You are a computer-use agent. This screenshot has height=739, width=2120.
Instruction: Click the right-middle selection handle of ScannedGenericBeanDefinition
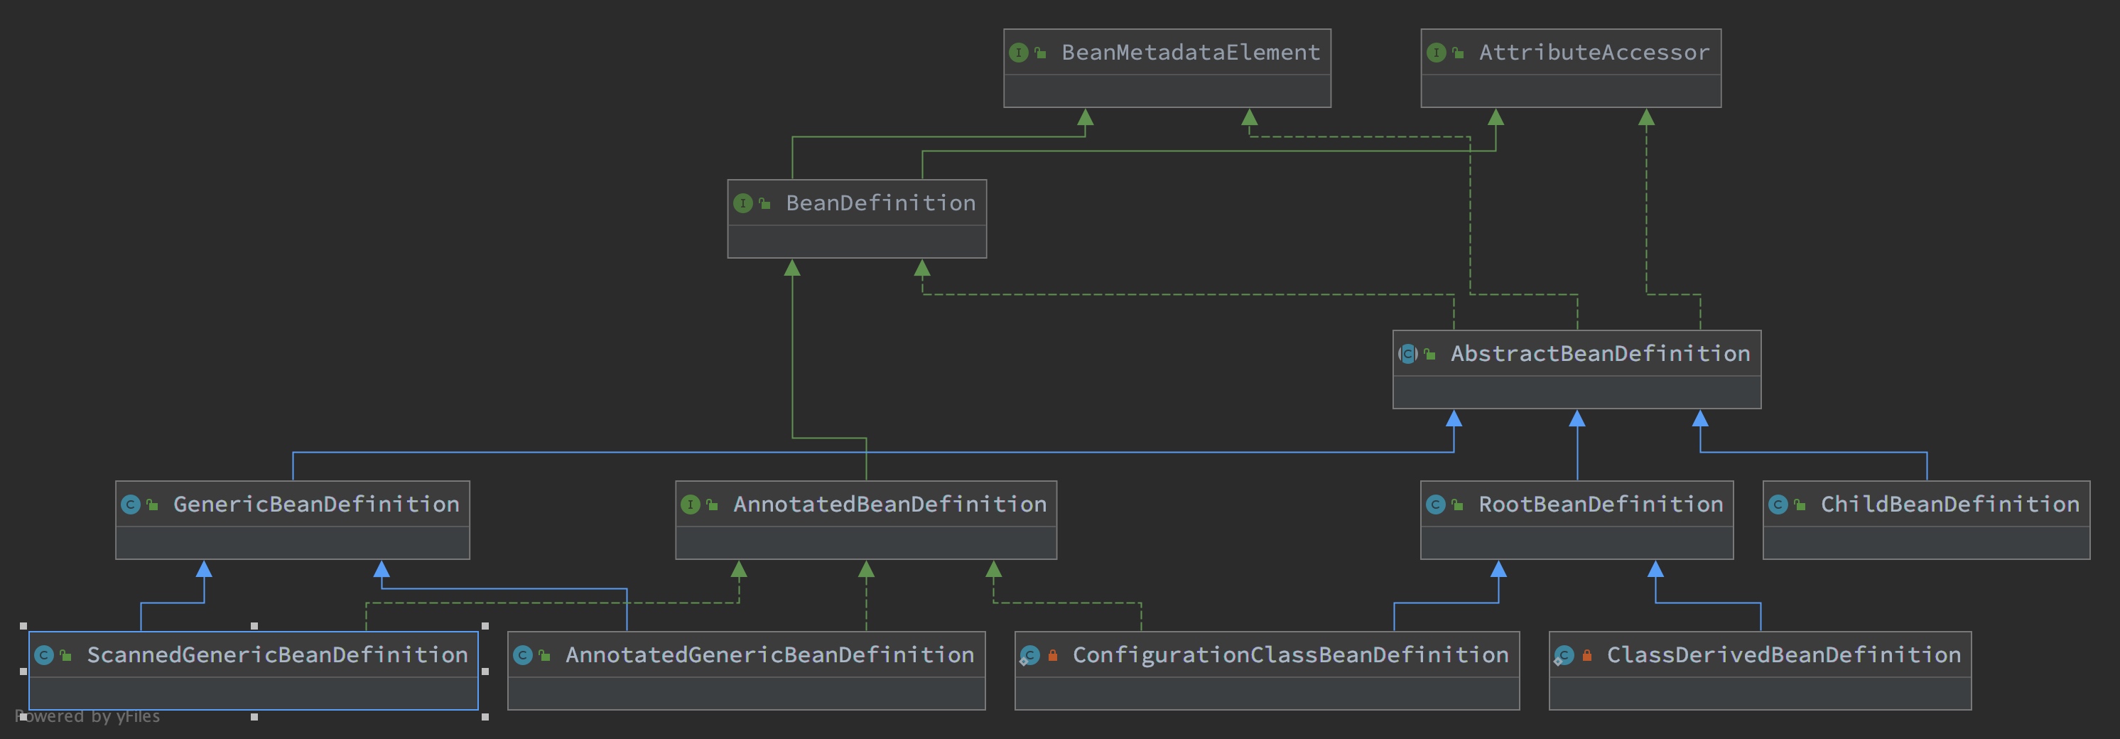coord(485,671)
